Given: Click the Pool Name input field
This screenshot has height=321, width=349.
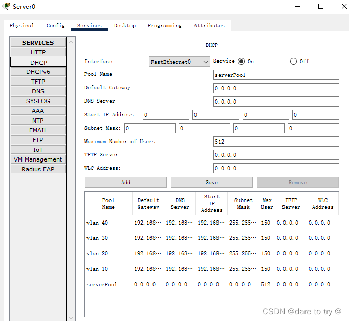Looking at the screenshot, I should tap(276, 75).
